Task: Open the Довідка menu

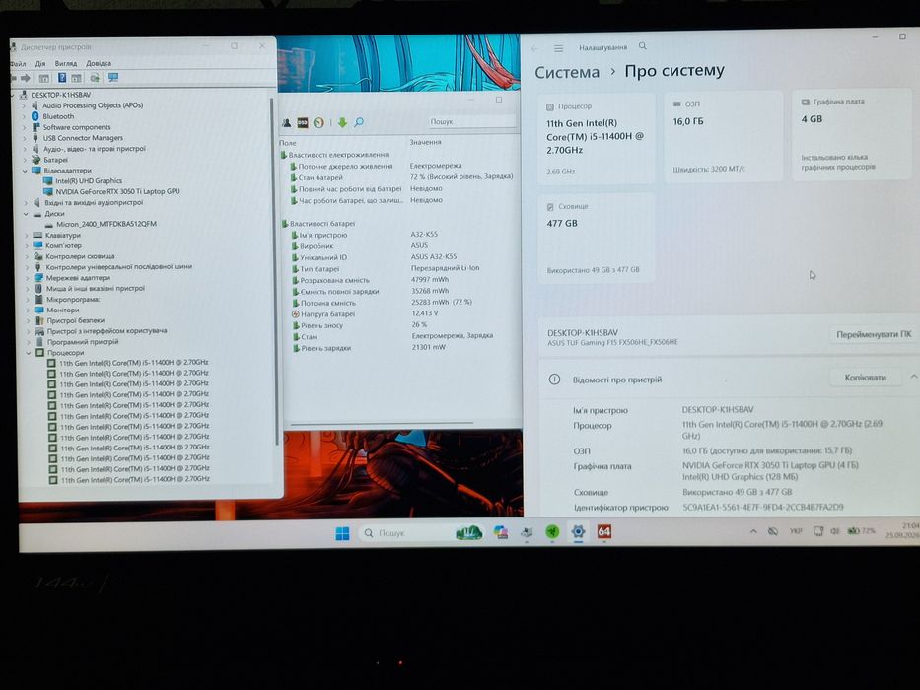Action: [x=99, y=63]
